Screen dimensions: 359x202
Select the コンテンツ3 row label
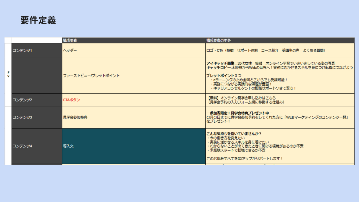22,117
